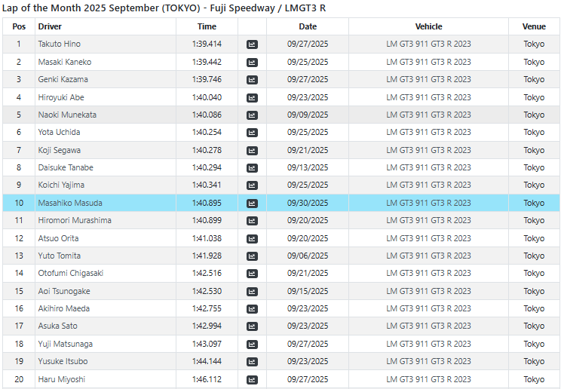Open lap chart icon for Takuto Hino

click(x=252, y=44)
